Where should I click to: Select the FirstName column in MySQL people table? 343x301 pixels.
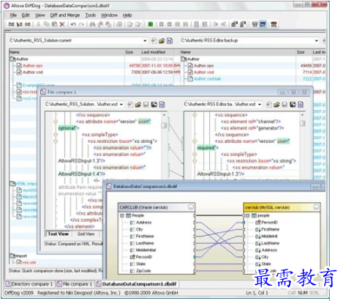271,229
